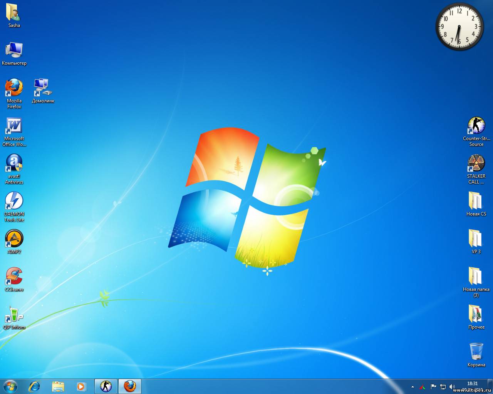
Task: Open the Windows Start menu
Action: 10,386
